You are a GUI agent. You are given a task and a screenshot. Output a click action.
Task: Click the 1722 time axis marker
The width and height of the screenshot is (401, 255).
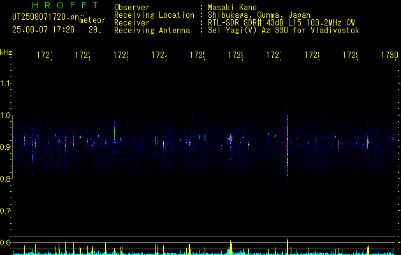click(83, 55)
